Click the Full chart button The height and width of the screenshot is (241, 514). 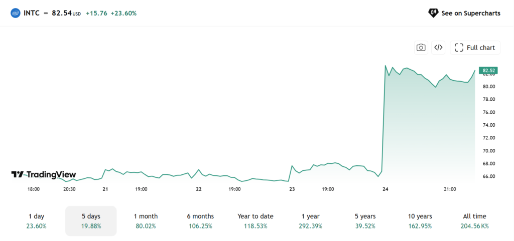point(475,48)
